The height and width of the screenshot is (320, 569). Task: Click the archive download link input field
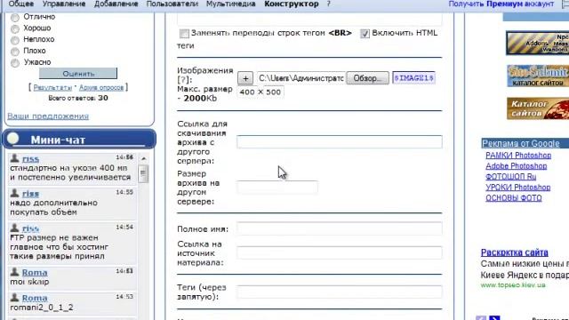pyautogui.click(x=340, y=142)
